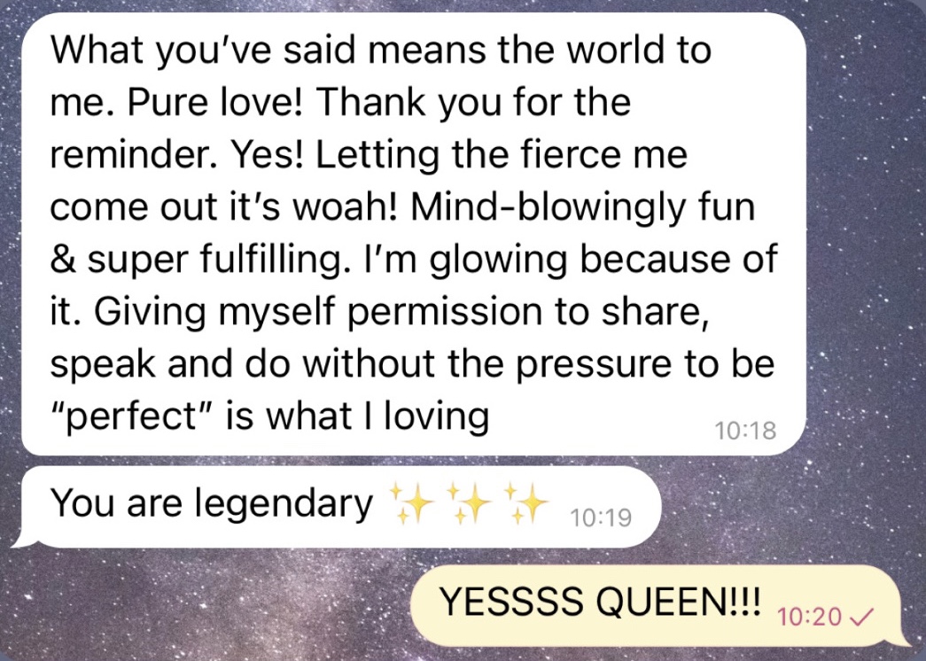
Task: Click the last sparkles emoji before 10:19
Action: (x=527, y=503)
